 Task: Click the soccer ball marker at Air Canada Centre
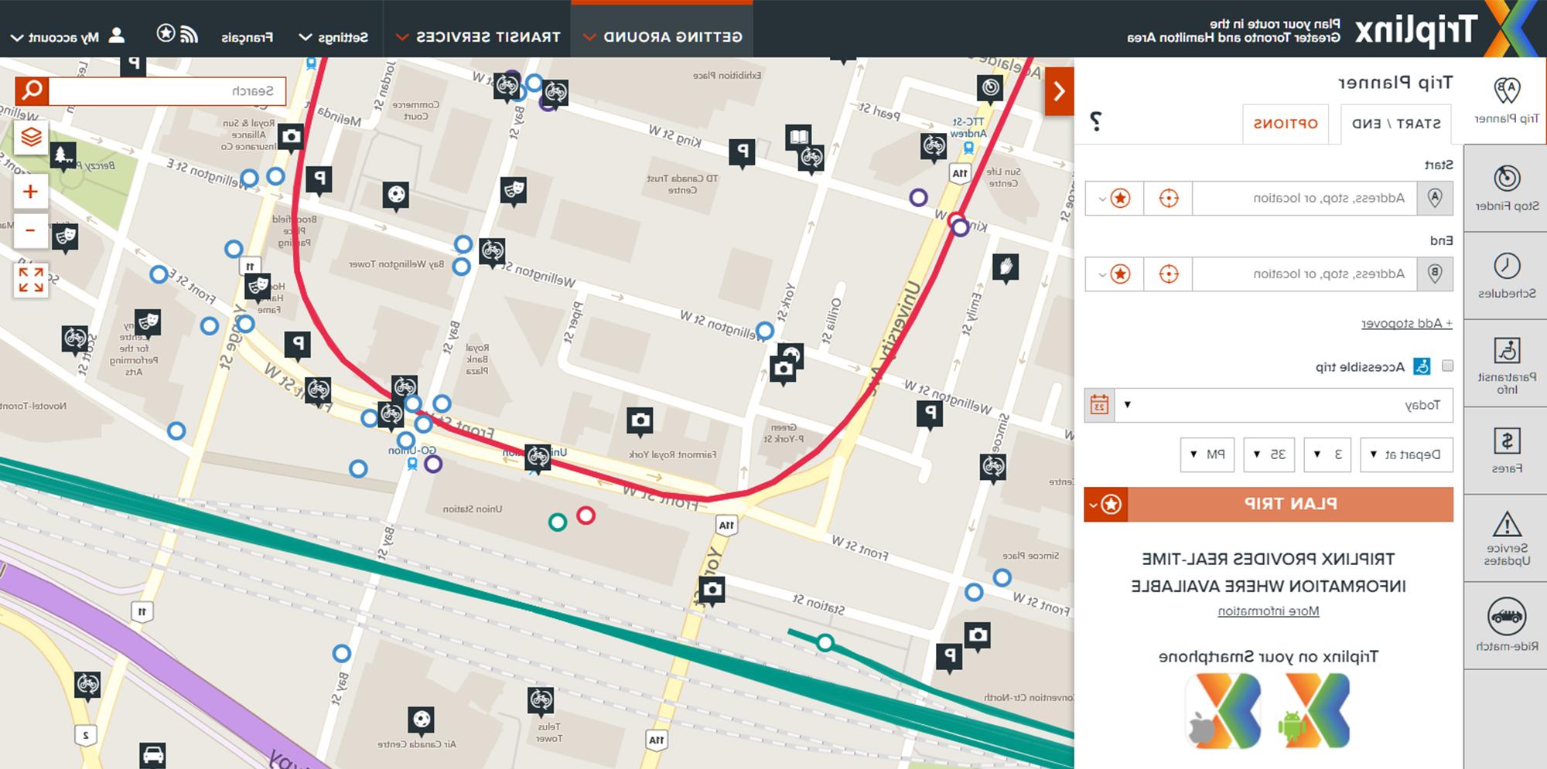click(421, 720)
